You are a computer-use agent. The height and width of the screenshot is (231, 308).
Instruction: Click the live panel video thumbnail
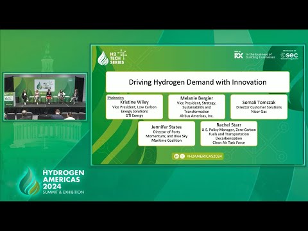coord(45,97)
